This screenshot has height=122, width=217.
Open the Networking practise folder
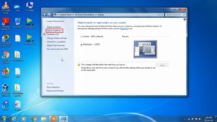click(18, 90)
